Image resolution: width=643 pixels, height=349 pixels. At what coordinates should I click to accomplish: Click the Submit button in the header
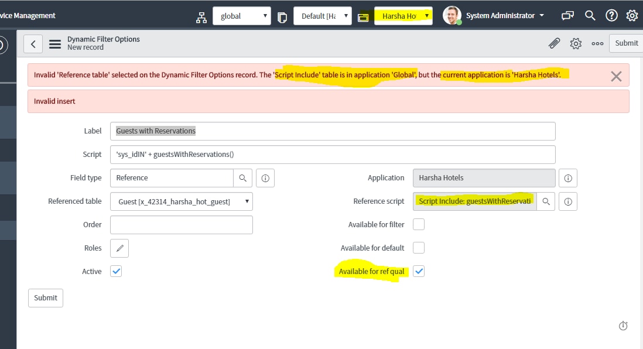coord(626,43)
